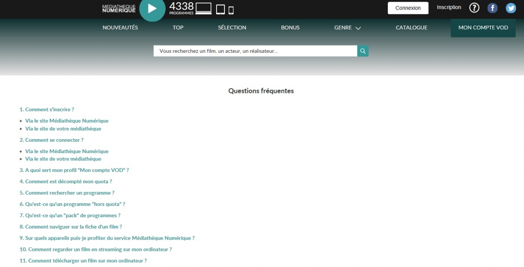The height and width of the screenshot is (267, 524).
Task: Open the help question mark icon
Action: [x=474, y=8]
